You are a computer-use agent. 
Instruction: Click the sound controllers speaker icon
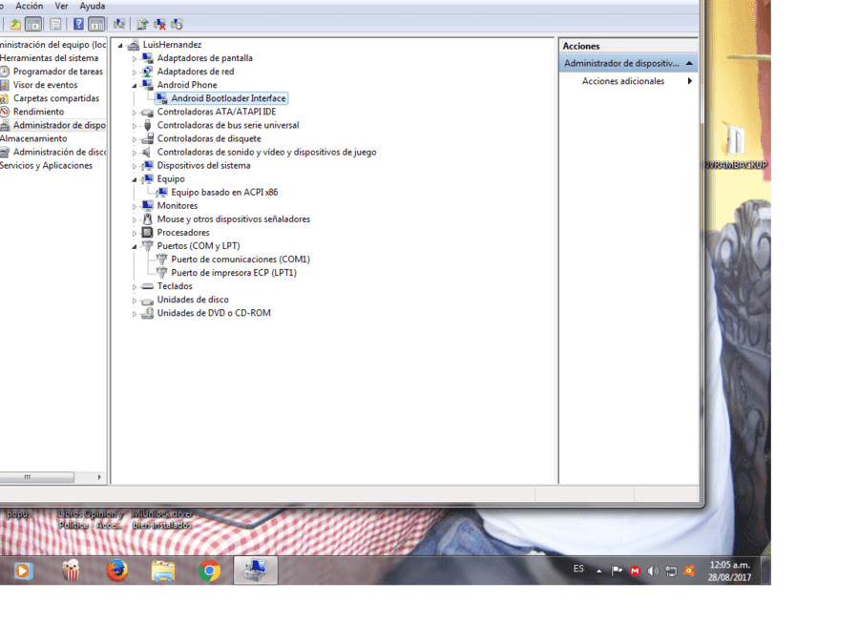point(147,152)
